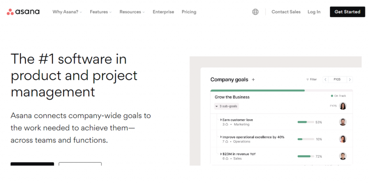The height and width of the screenshot is (184, 369).
Task: Click the operational excellence goal owner avatar
Action: 343,139
